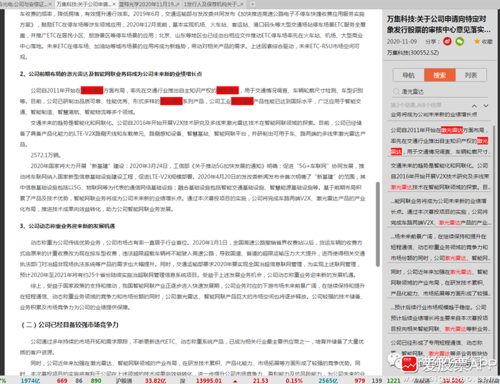
Task: Click the document title 万集科技:关于公司申请向特定对象
Action: (x=439, y=24)
